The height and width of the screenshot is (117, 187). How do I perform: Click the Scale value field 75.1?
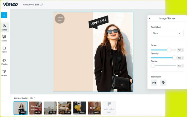180,50
